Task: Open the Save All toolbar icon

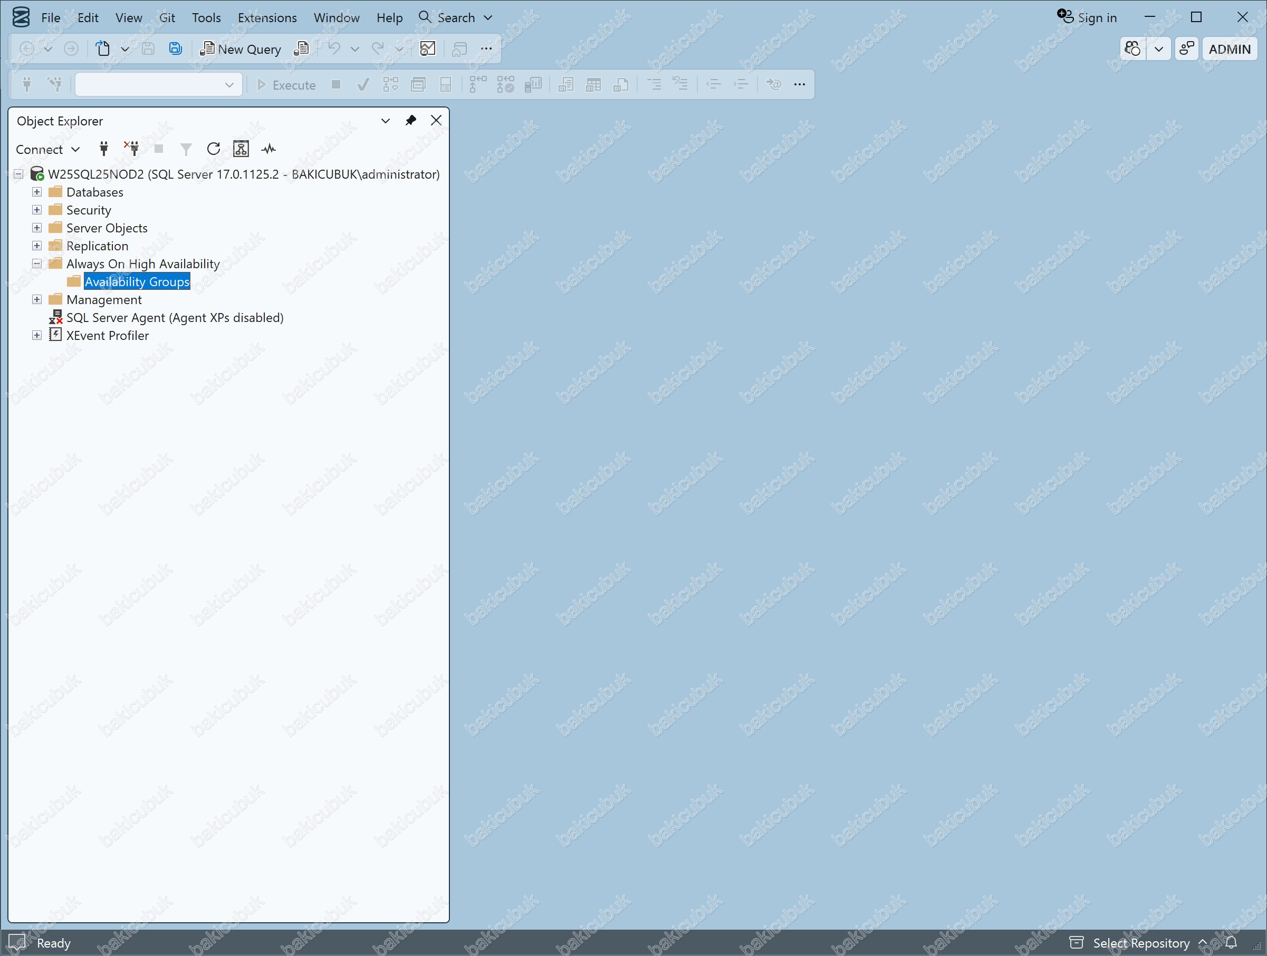Action: (x=175, y=48)
